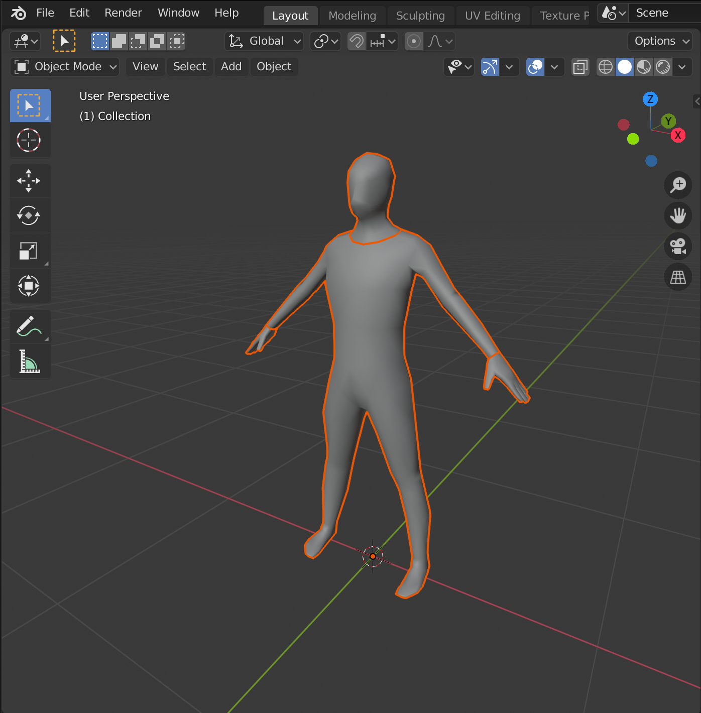Toggle snapping with the magnet icon
The image size is (701, 713).
[x=357, y=41]
